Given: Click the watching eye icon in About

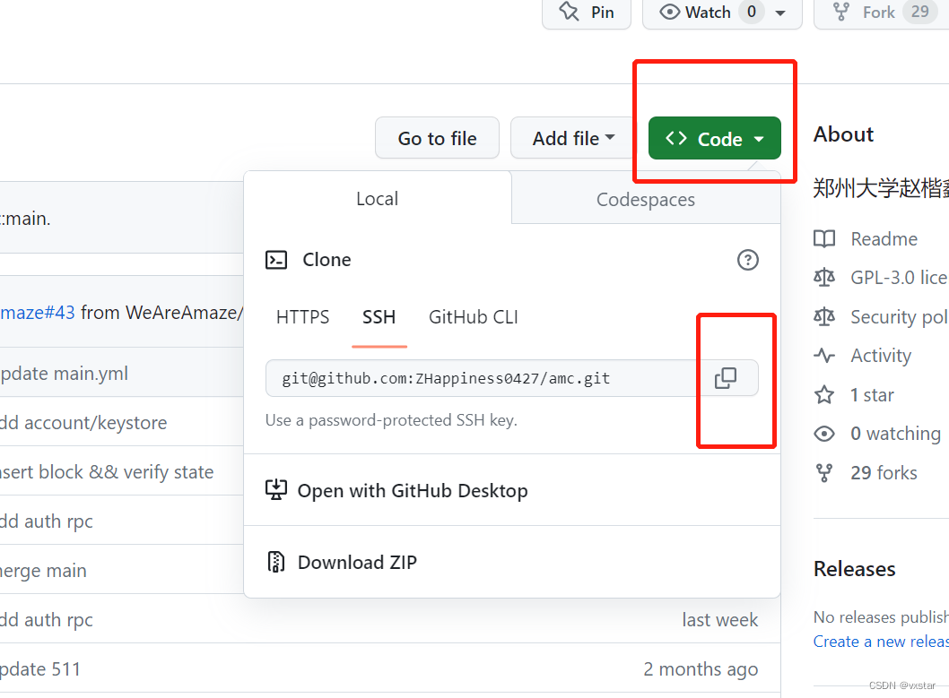Looking at the screenshot, I should coord(823,434).
